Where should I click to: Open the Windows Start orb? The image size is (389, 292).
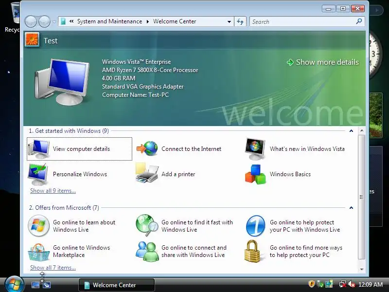pos(14,285)
